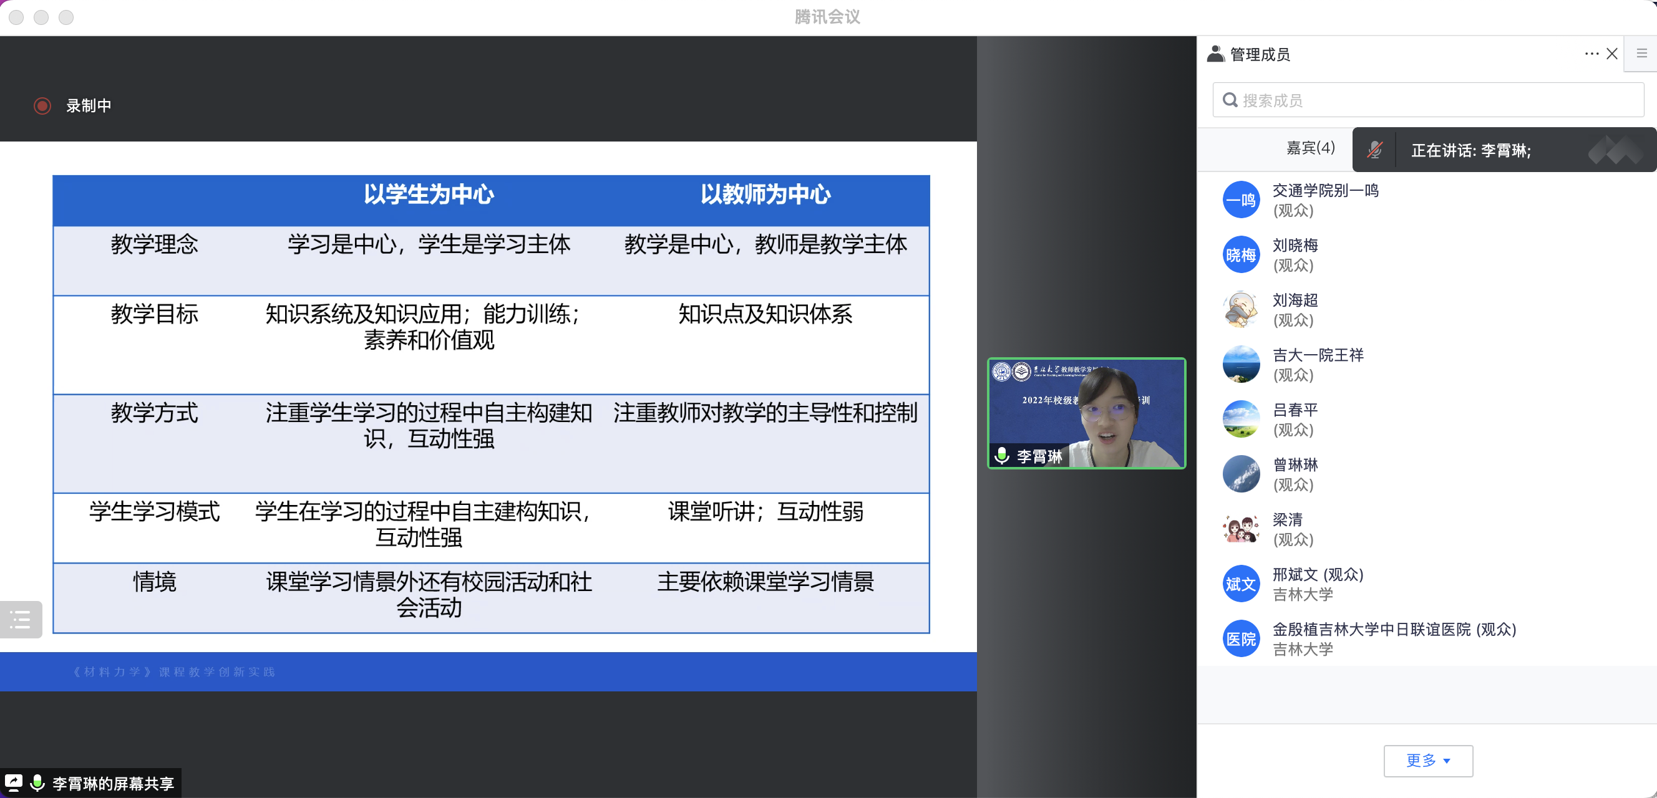The image size is (1657, 798).
Task: Click the search magnifier icon
Action: tap(1230, 100)
